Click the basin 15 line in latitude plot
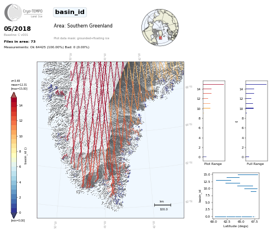276x230 pixels. tap(248, 175)
